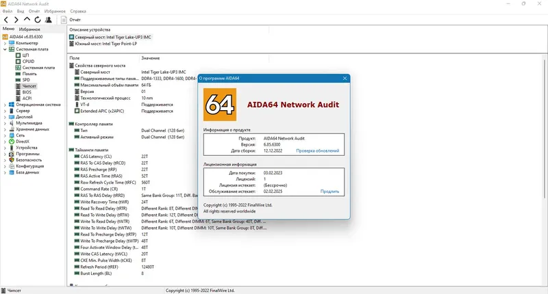Switch to the Избранное panel tab

(x=29, y=29)
